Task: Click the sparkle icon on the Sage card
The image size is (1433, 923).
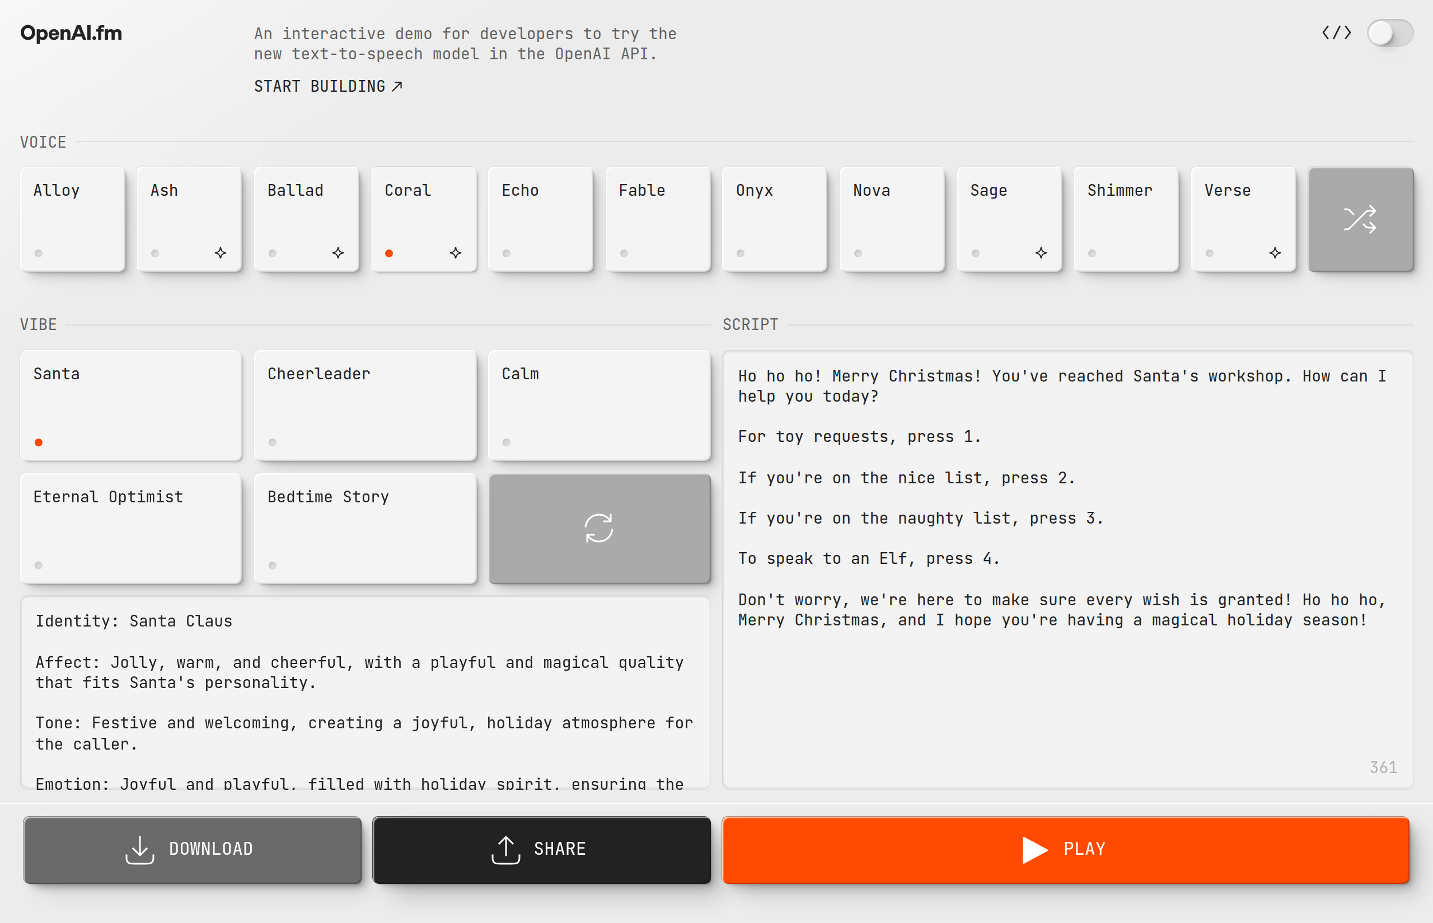Action: (x=1041, y=253)
